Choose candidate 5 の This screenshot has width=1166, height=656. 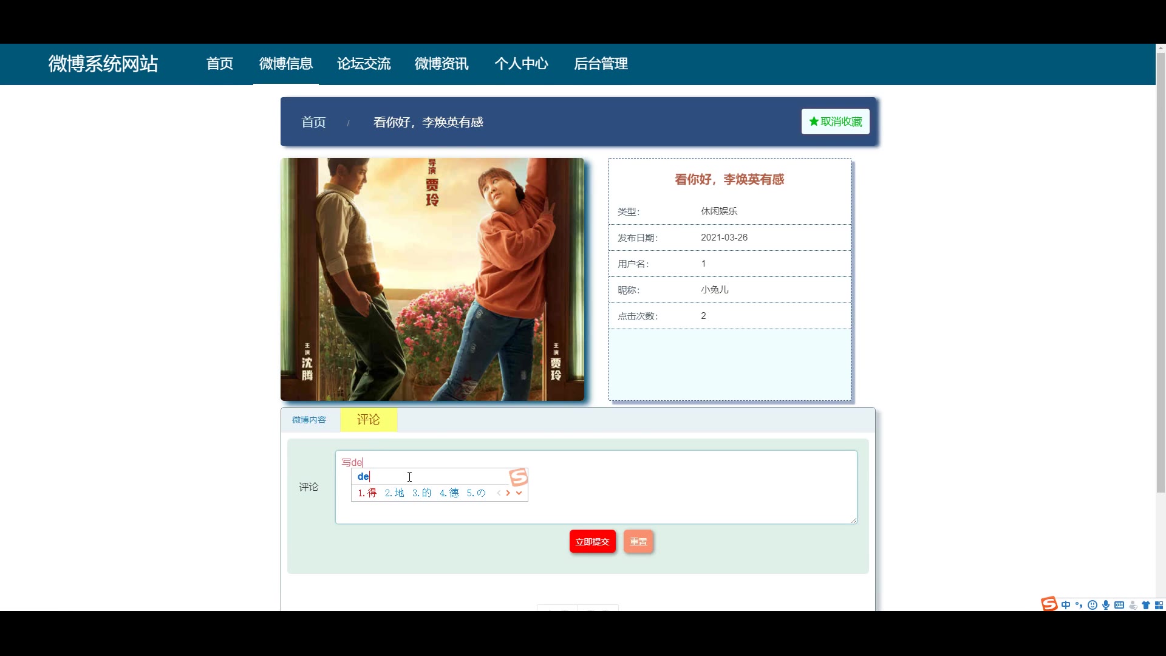point(476,493)
